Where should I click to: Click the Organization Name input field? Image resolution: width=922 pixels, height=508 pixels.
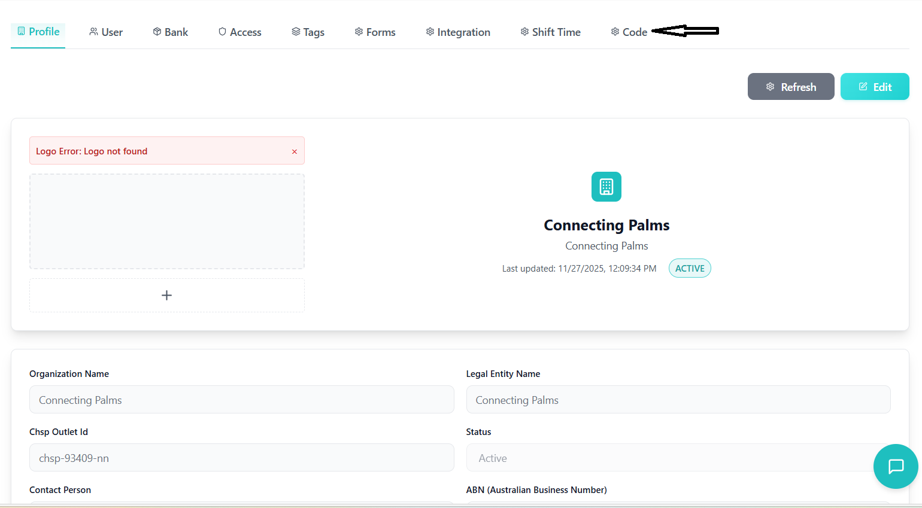241,400
